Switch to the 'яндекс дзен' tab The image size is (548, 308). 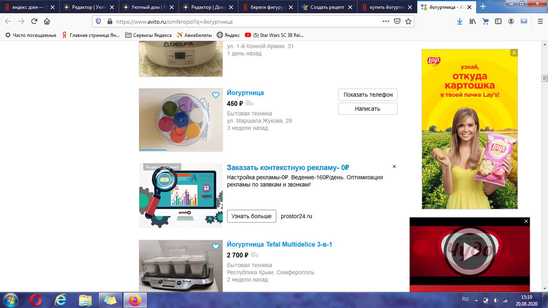coord(29,7)
